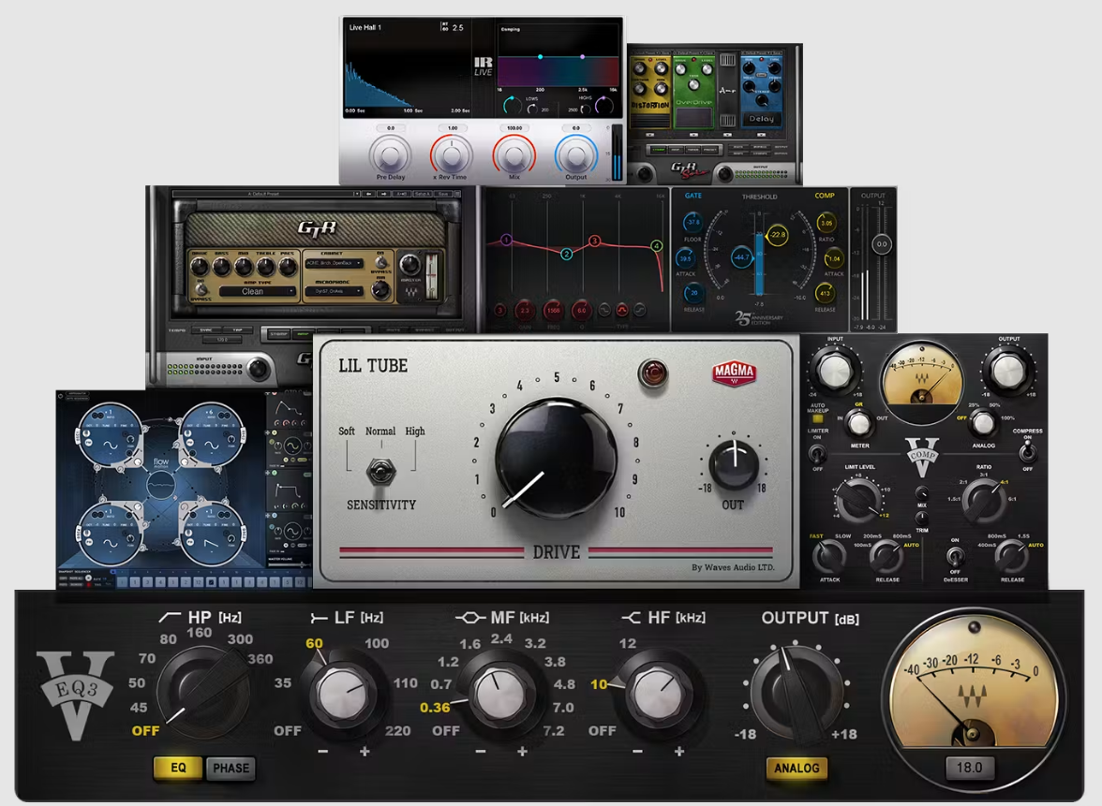Viewport: 1102px width, 806px height.
Task: Click the Output dB knob on V-EQ3
Action: tap(795, 694)
